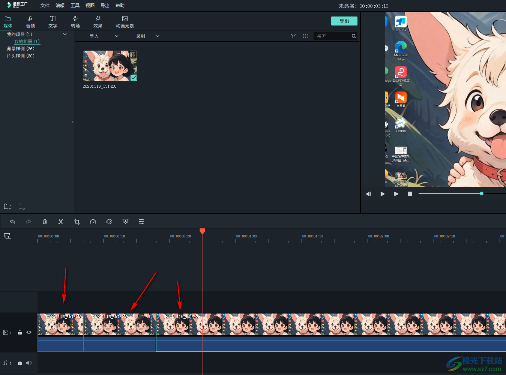The height and width of the screenshot is (375, 506).
Task: Open the 工具 menu
Action: click(x=75, y=6)
